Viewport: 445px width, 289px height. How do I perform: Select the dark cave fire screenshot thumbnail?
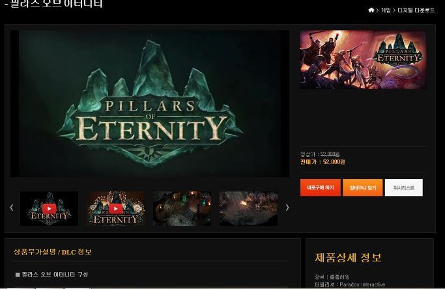(248, 208)
